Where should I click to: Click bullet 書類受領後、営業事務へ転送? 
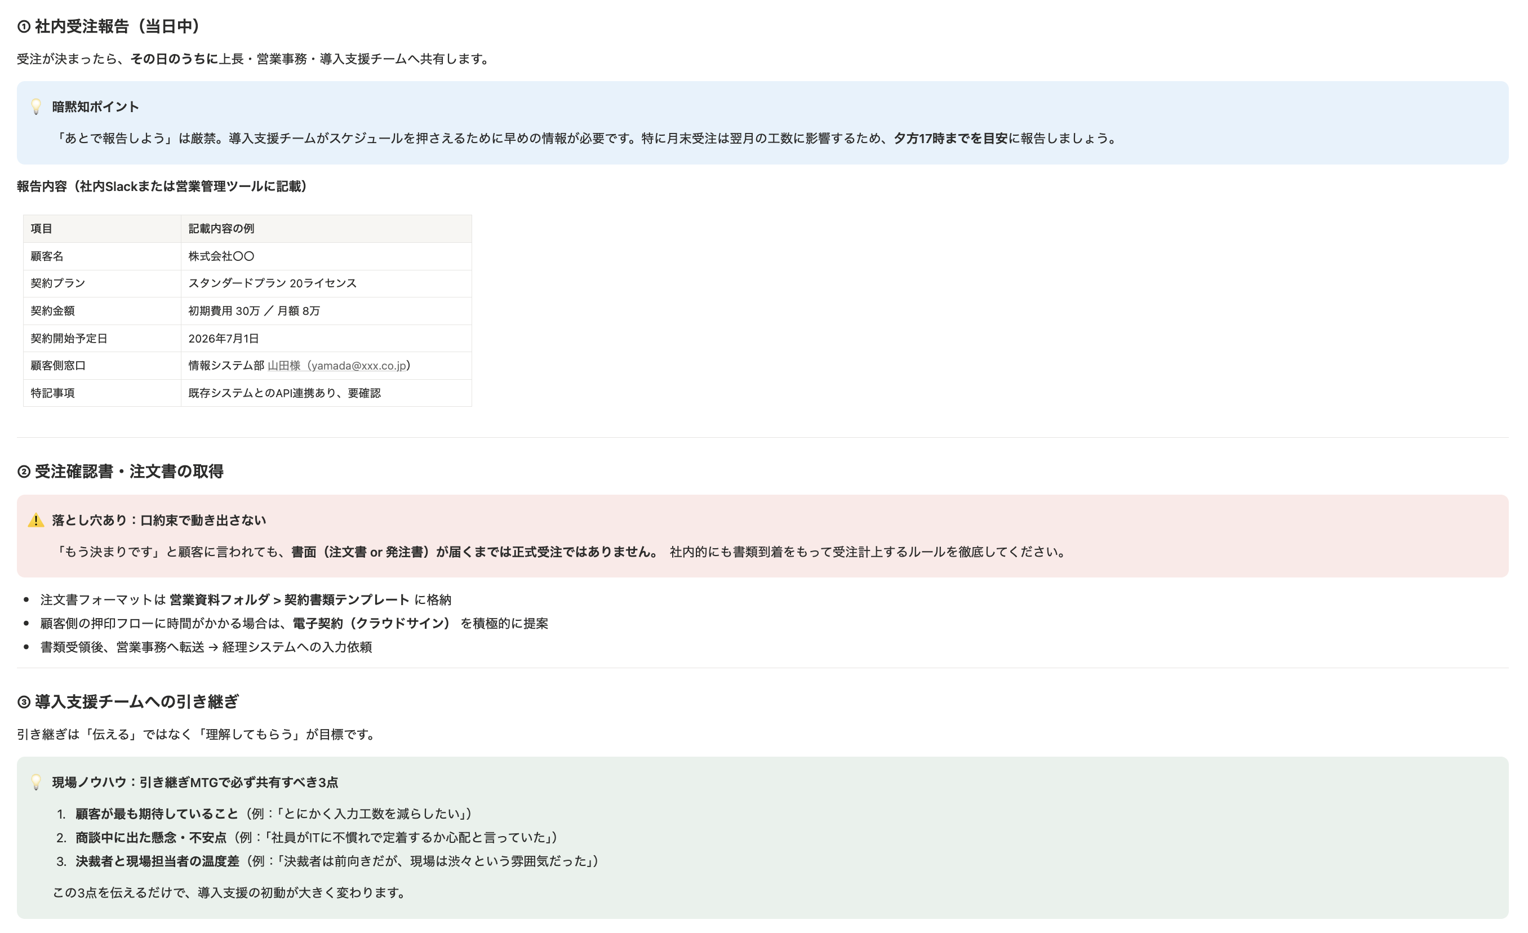point(206,647)
